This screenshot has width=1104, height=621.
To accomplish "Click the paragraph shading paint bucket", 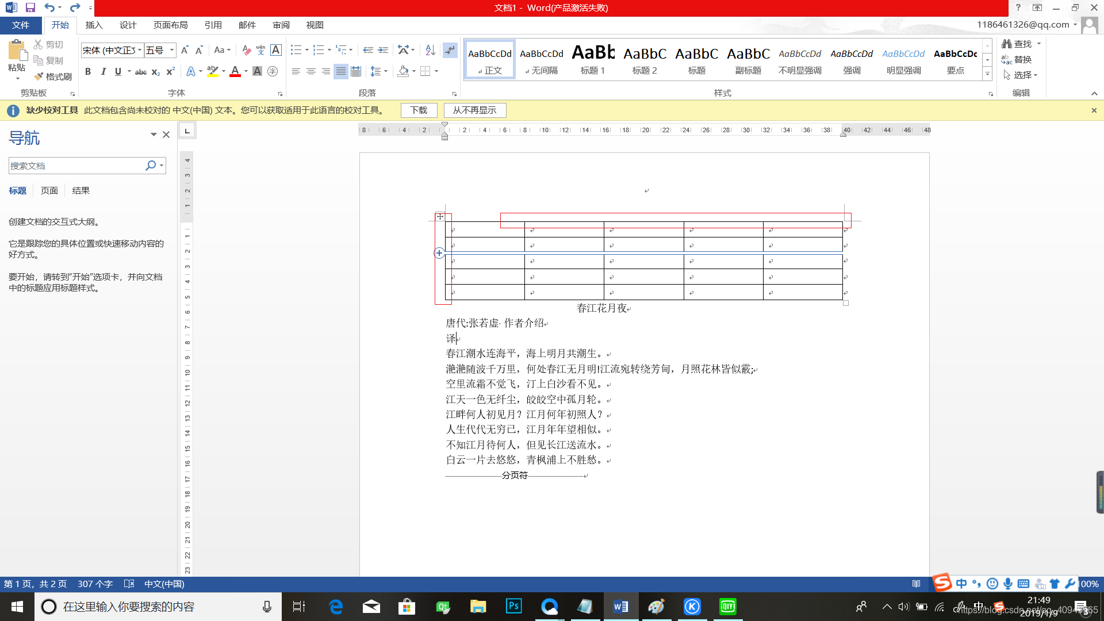I will [403, 71].
